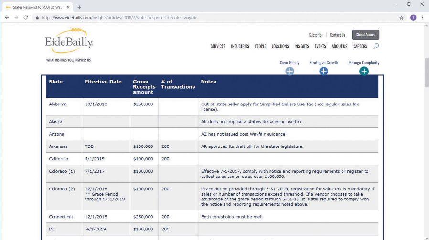Click the 'AR approved its draft bill' note

coord(252,146)
